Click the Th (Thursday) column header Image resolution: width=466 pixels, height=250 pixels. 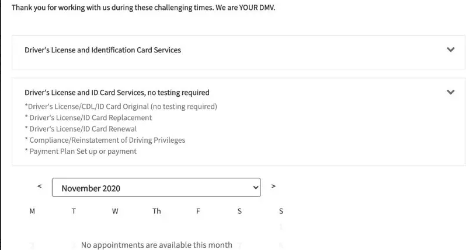coord(157,212)
